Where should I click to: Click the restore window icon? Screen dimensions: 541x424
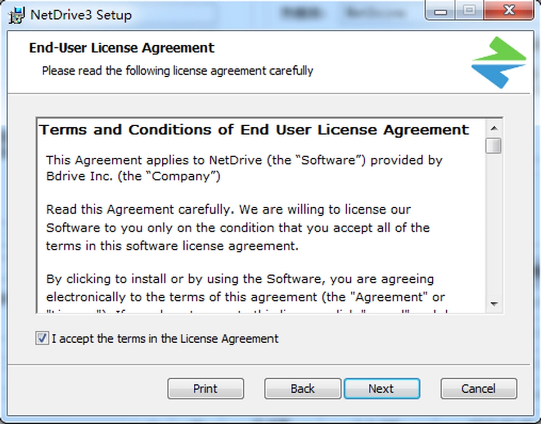pos(468,10)
